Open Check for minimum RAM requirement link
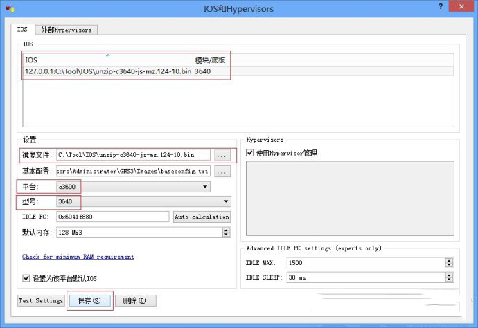The width and height of the screenshot is (478, 328). coord(78,257)
